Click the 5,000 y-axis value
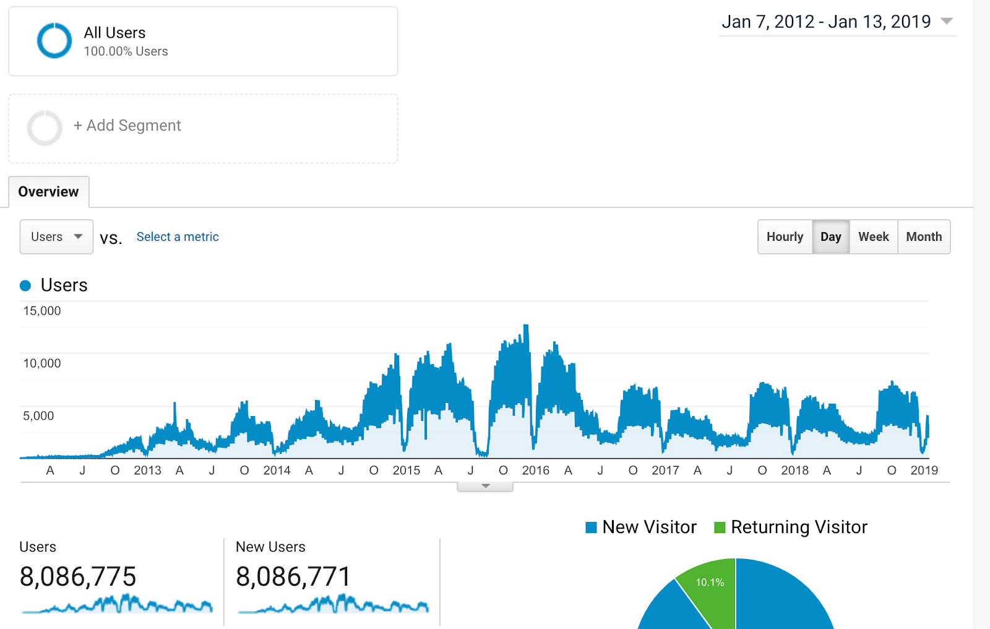990x629 pixels. [x=38, y=416]
